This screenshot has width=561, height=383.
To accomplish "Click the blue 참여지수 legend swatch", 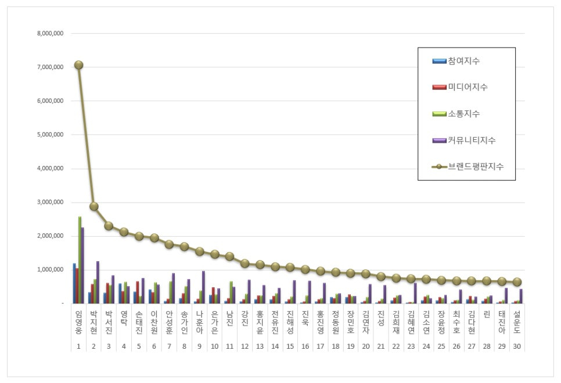I will coord(439,61).
